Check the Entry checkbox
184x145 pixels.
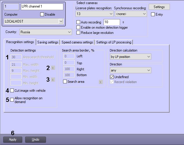click(x=153, y=14)
